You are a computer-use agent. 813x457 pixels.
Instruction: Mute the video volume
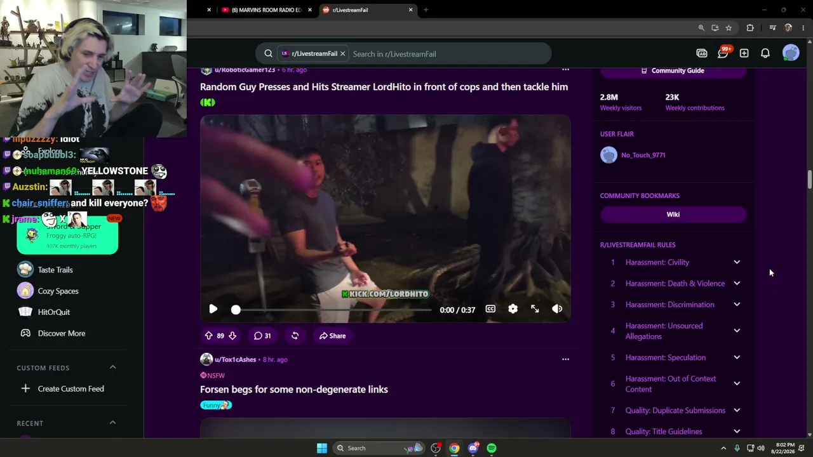(x=557, y=309)
